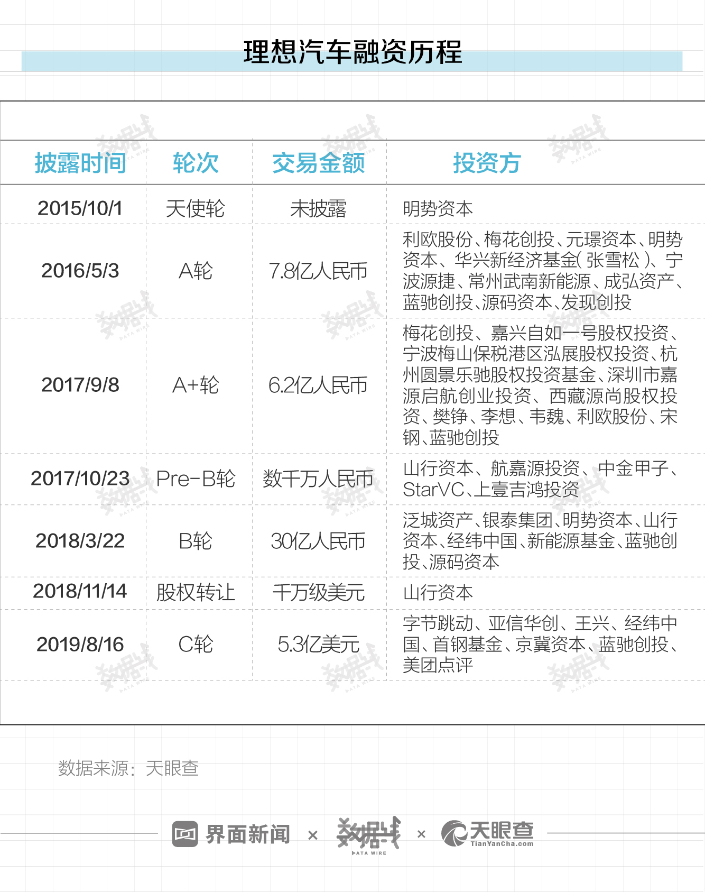Click the C轮 round cell

196,645
